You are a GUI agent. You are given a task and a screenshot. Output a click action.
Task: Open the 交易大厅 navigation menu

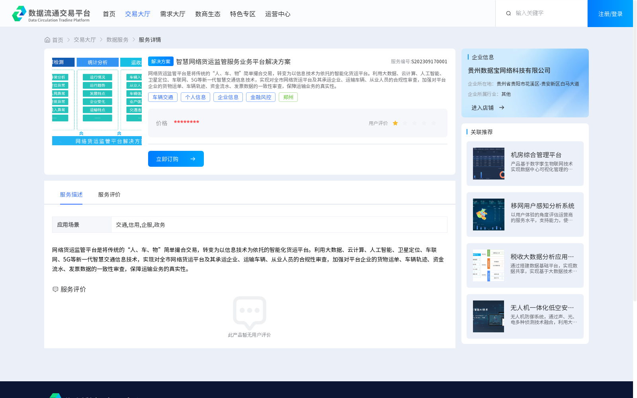pyautogui.click(x=138, y=14)
